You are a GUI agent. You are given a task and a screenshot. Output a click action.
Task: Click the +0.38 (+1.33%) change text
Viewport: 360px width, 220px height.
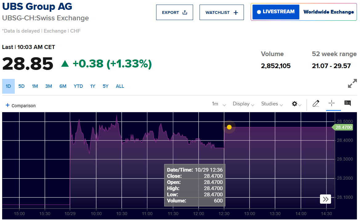point(112,64)
